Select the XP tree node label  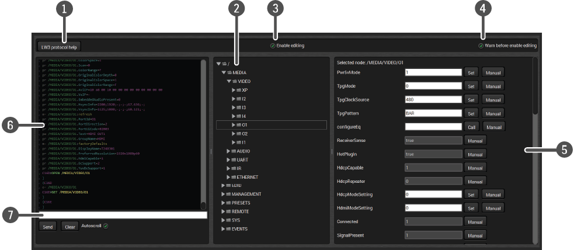[x=245, y=90]
